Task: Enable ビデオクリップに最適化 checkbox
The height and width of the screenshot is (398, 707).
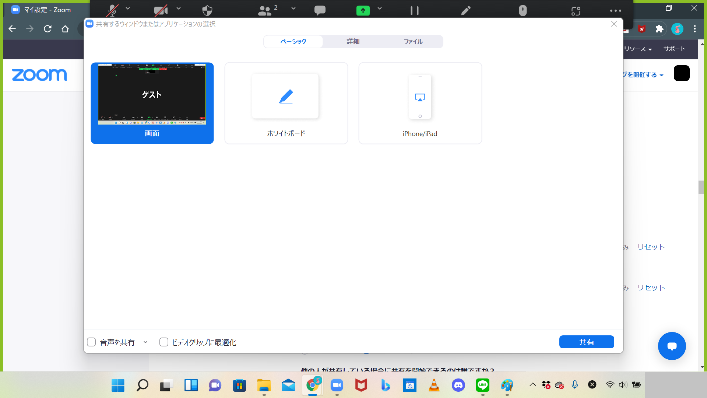Action: [x=164, y=342]
